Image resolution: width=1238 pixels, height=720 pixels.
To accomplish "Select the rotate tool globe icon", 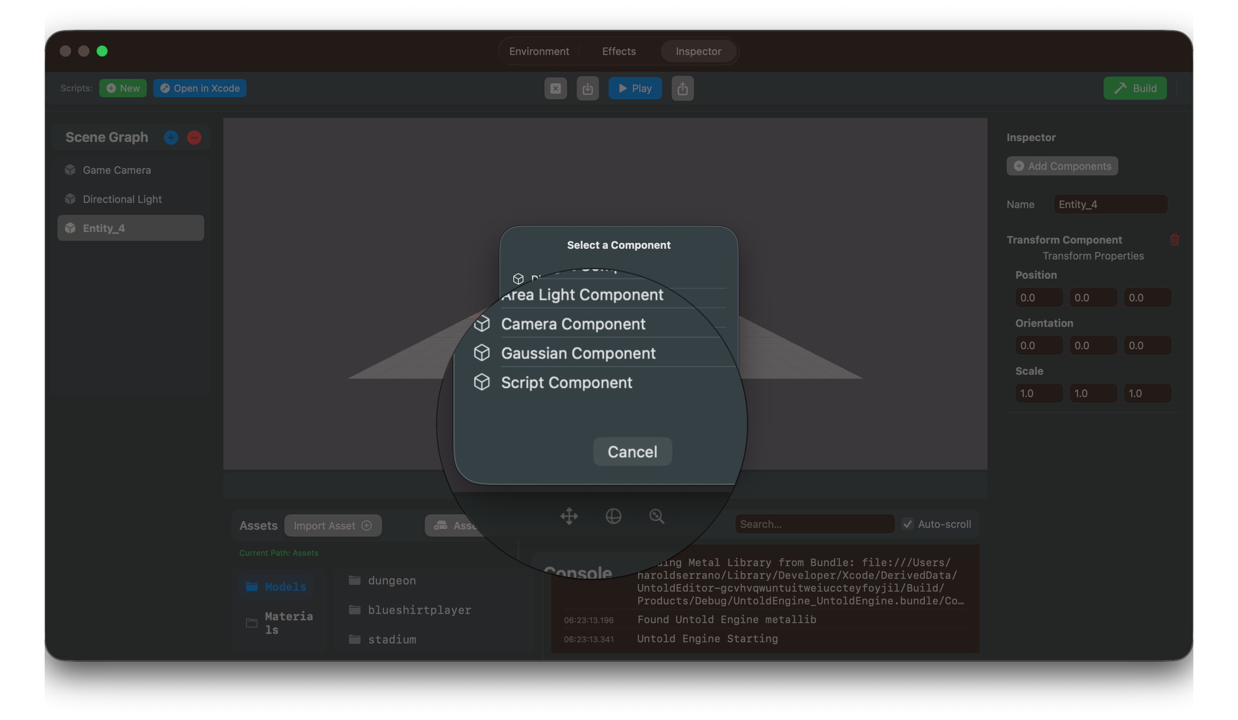I will tap(613, 516).
